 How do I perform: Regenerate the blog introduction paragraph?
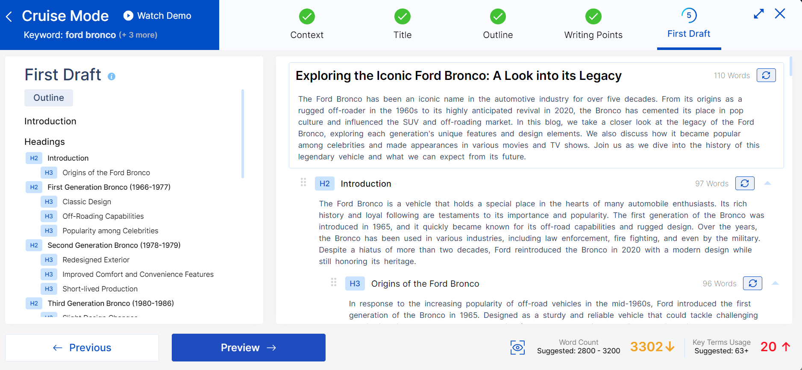point(766,75)
